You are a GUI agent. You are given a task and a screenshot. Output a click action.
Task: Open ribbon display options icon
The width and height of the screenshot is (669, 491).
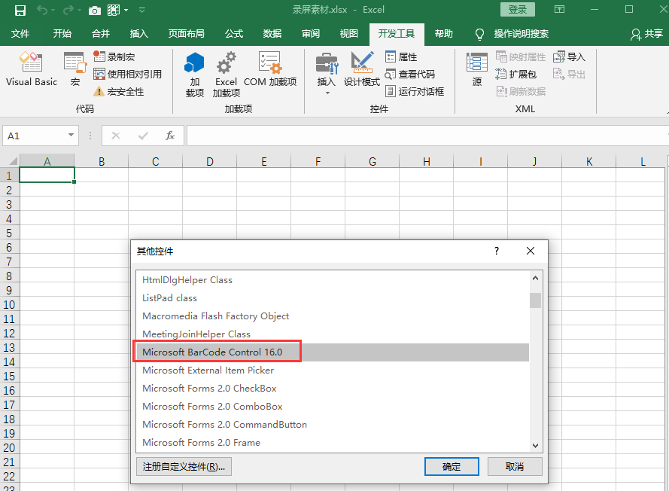click(x=559, y=9)
